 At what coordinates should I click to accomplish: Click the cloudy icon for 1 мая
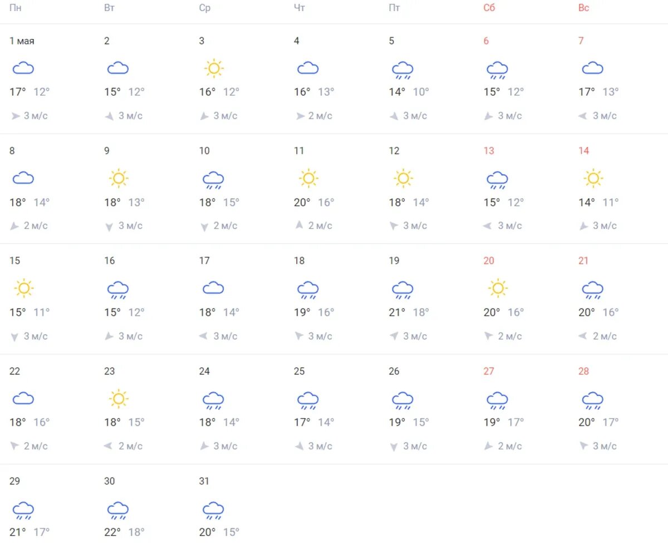click(x=23, y=68)
